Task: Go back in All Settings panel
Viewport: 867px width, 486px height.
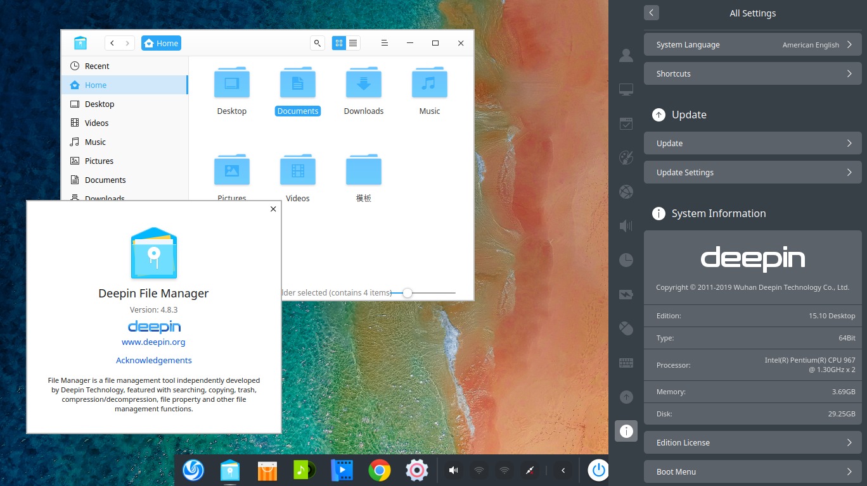Action: 652,13
